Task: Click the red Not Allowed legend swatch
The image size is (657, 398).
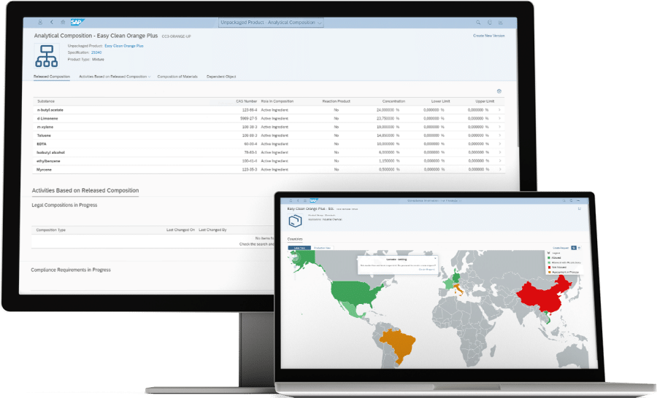Action: click(x=549, y=267)
